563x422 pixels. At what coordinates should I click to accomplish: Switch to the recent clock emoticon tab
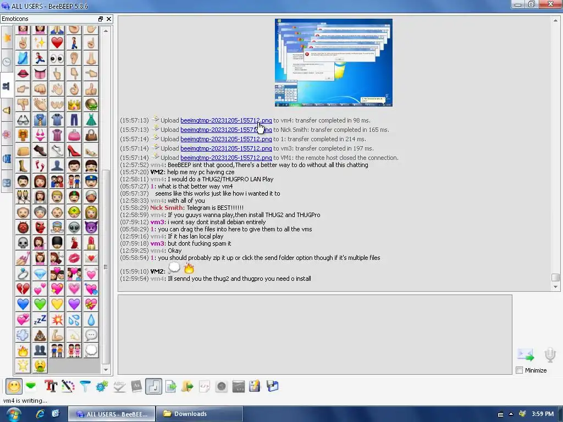[x=7, y=62]
